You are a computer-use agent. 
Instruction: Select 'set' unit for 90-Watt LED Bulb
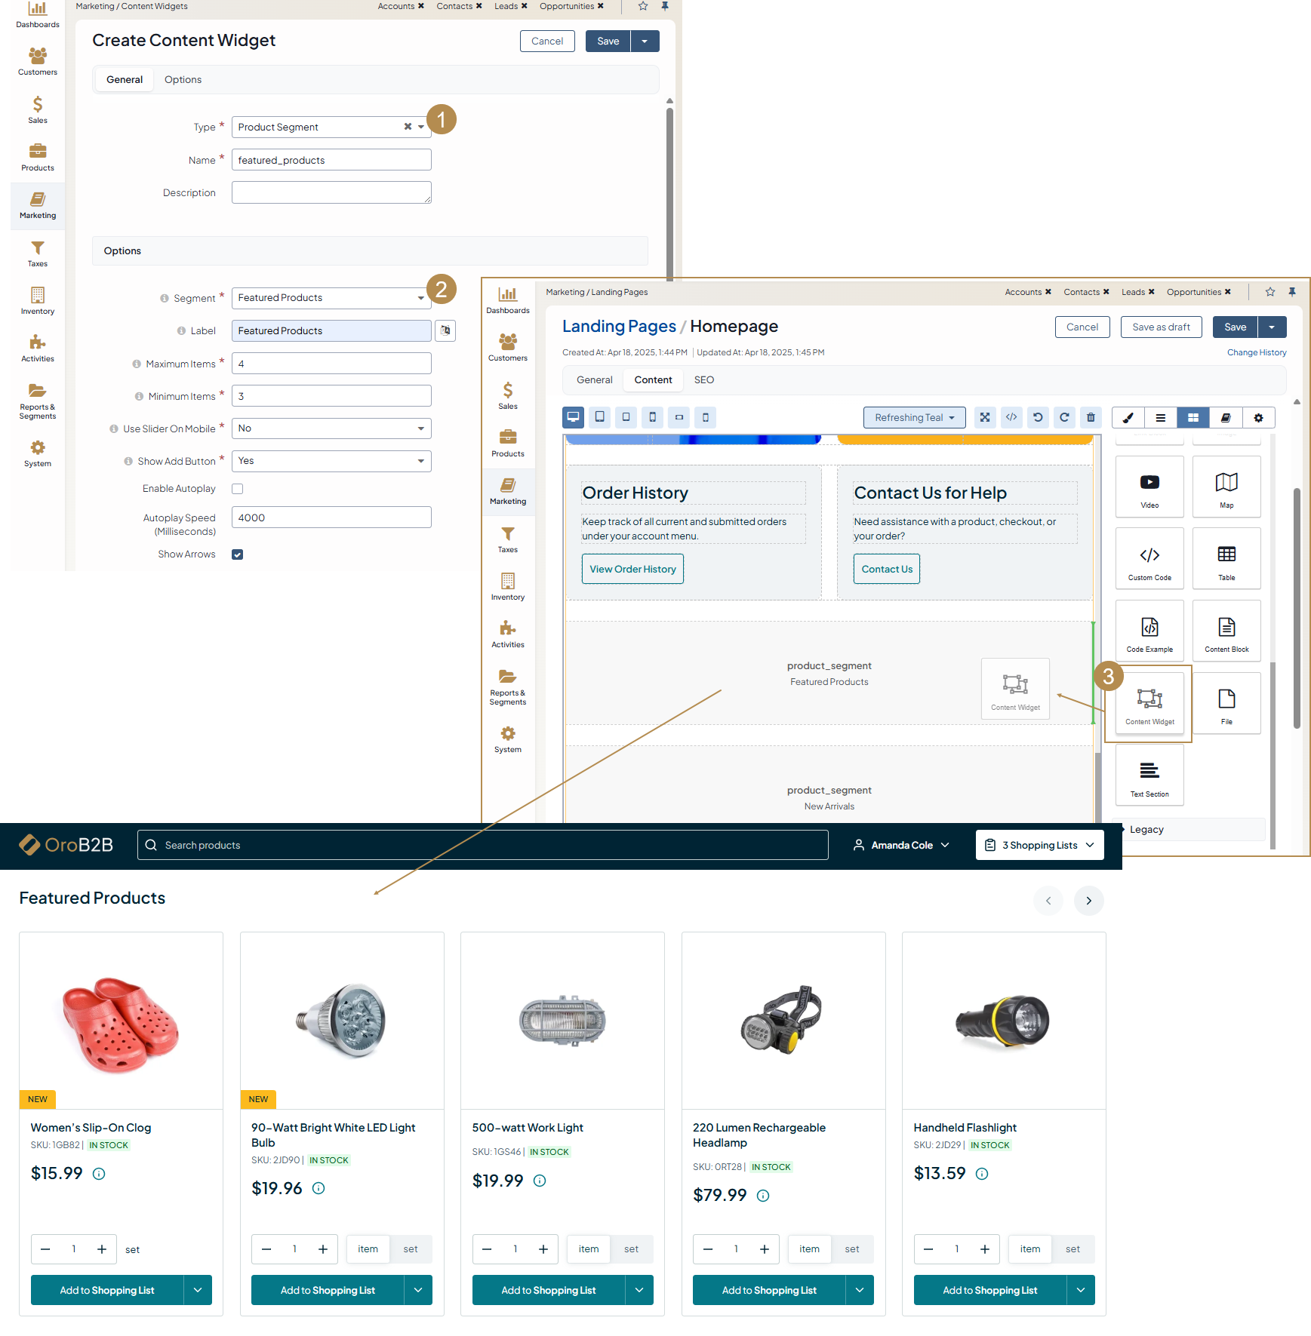point(411,1249)
